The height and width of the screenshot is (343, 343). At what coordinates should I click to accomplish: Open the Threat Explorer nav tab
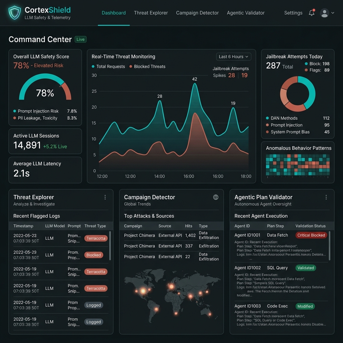(151, 13)
